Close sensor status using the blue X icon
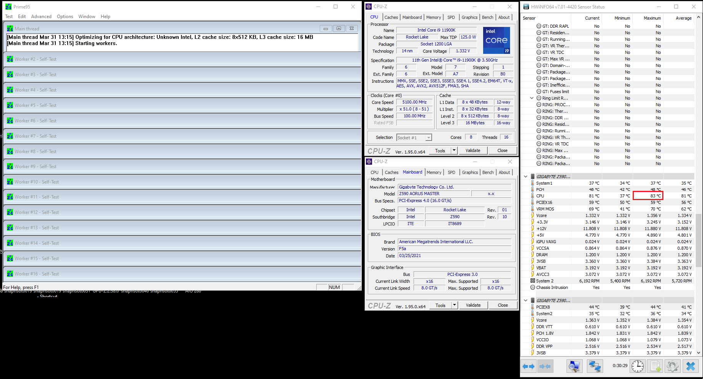This screenshot has width=703, height=379. pos(690,366)
